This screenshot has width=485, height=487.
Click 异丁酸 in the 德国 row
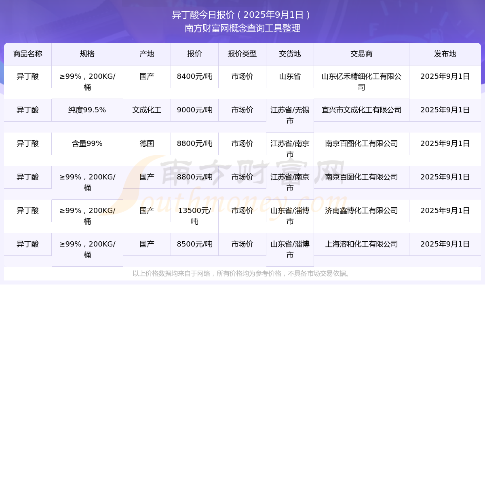click(x=28, y=144)
